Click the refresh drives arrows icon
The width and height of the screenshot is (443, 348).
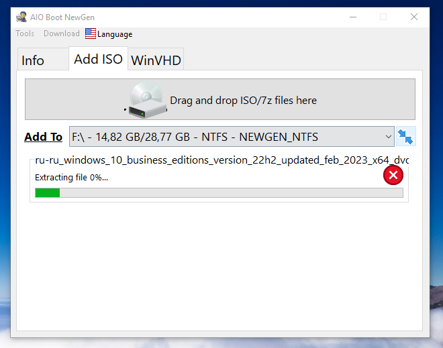[405, 137]
